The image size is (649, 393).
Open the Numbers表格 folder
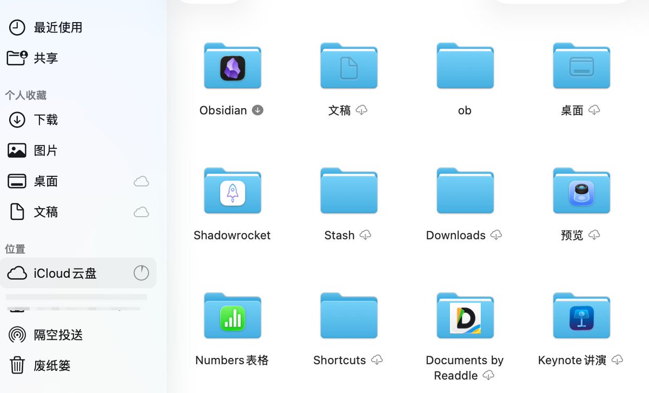click(233, 316)
